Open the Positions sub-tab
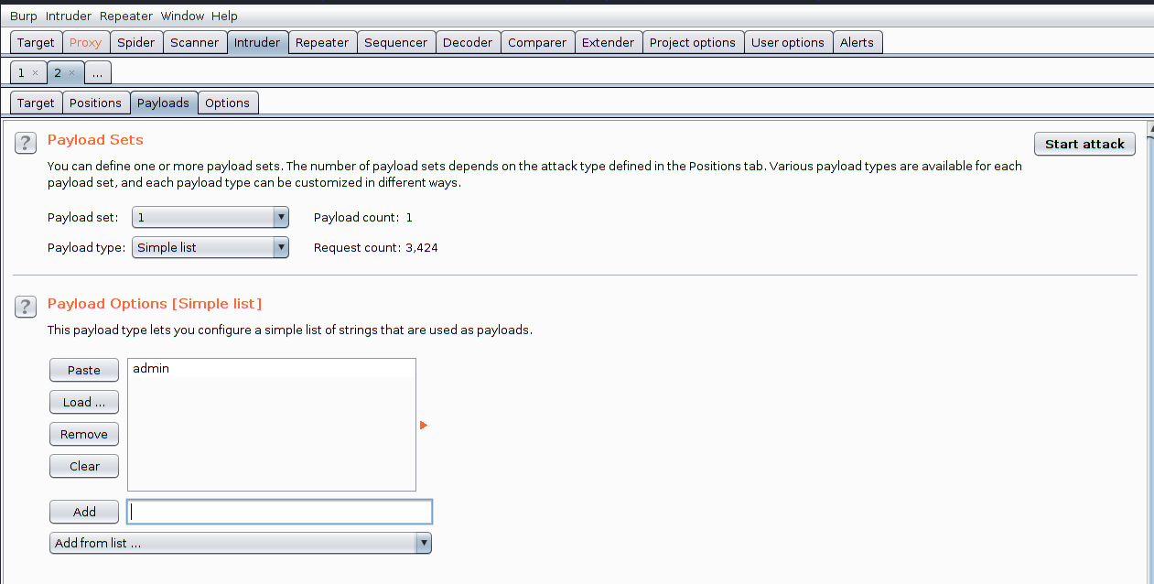Viewport: 1154px width, 584px height. coord(95,103)
